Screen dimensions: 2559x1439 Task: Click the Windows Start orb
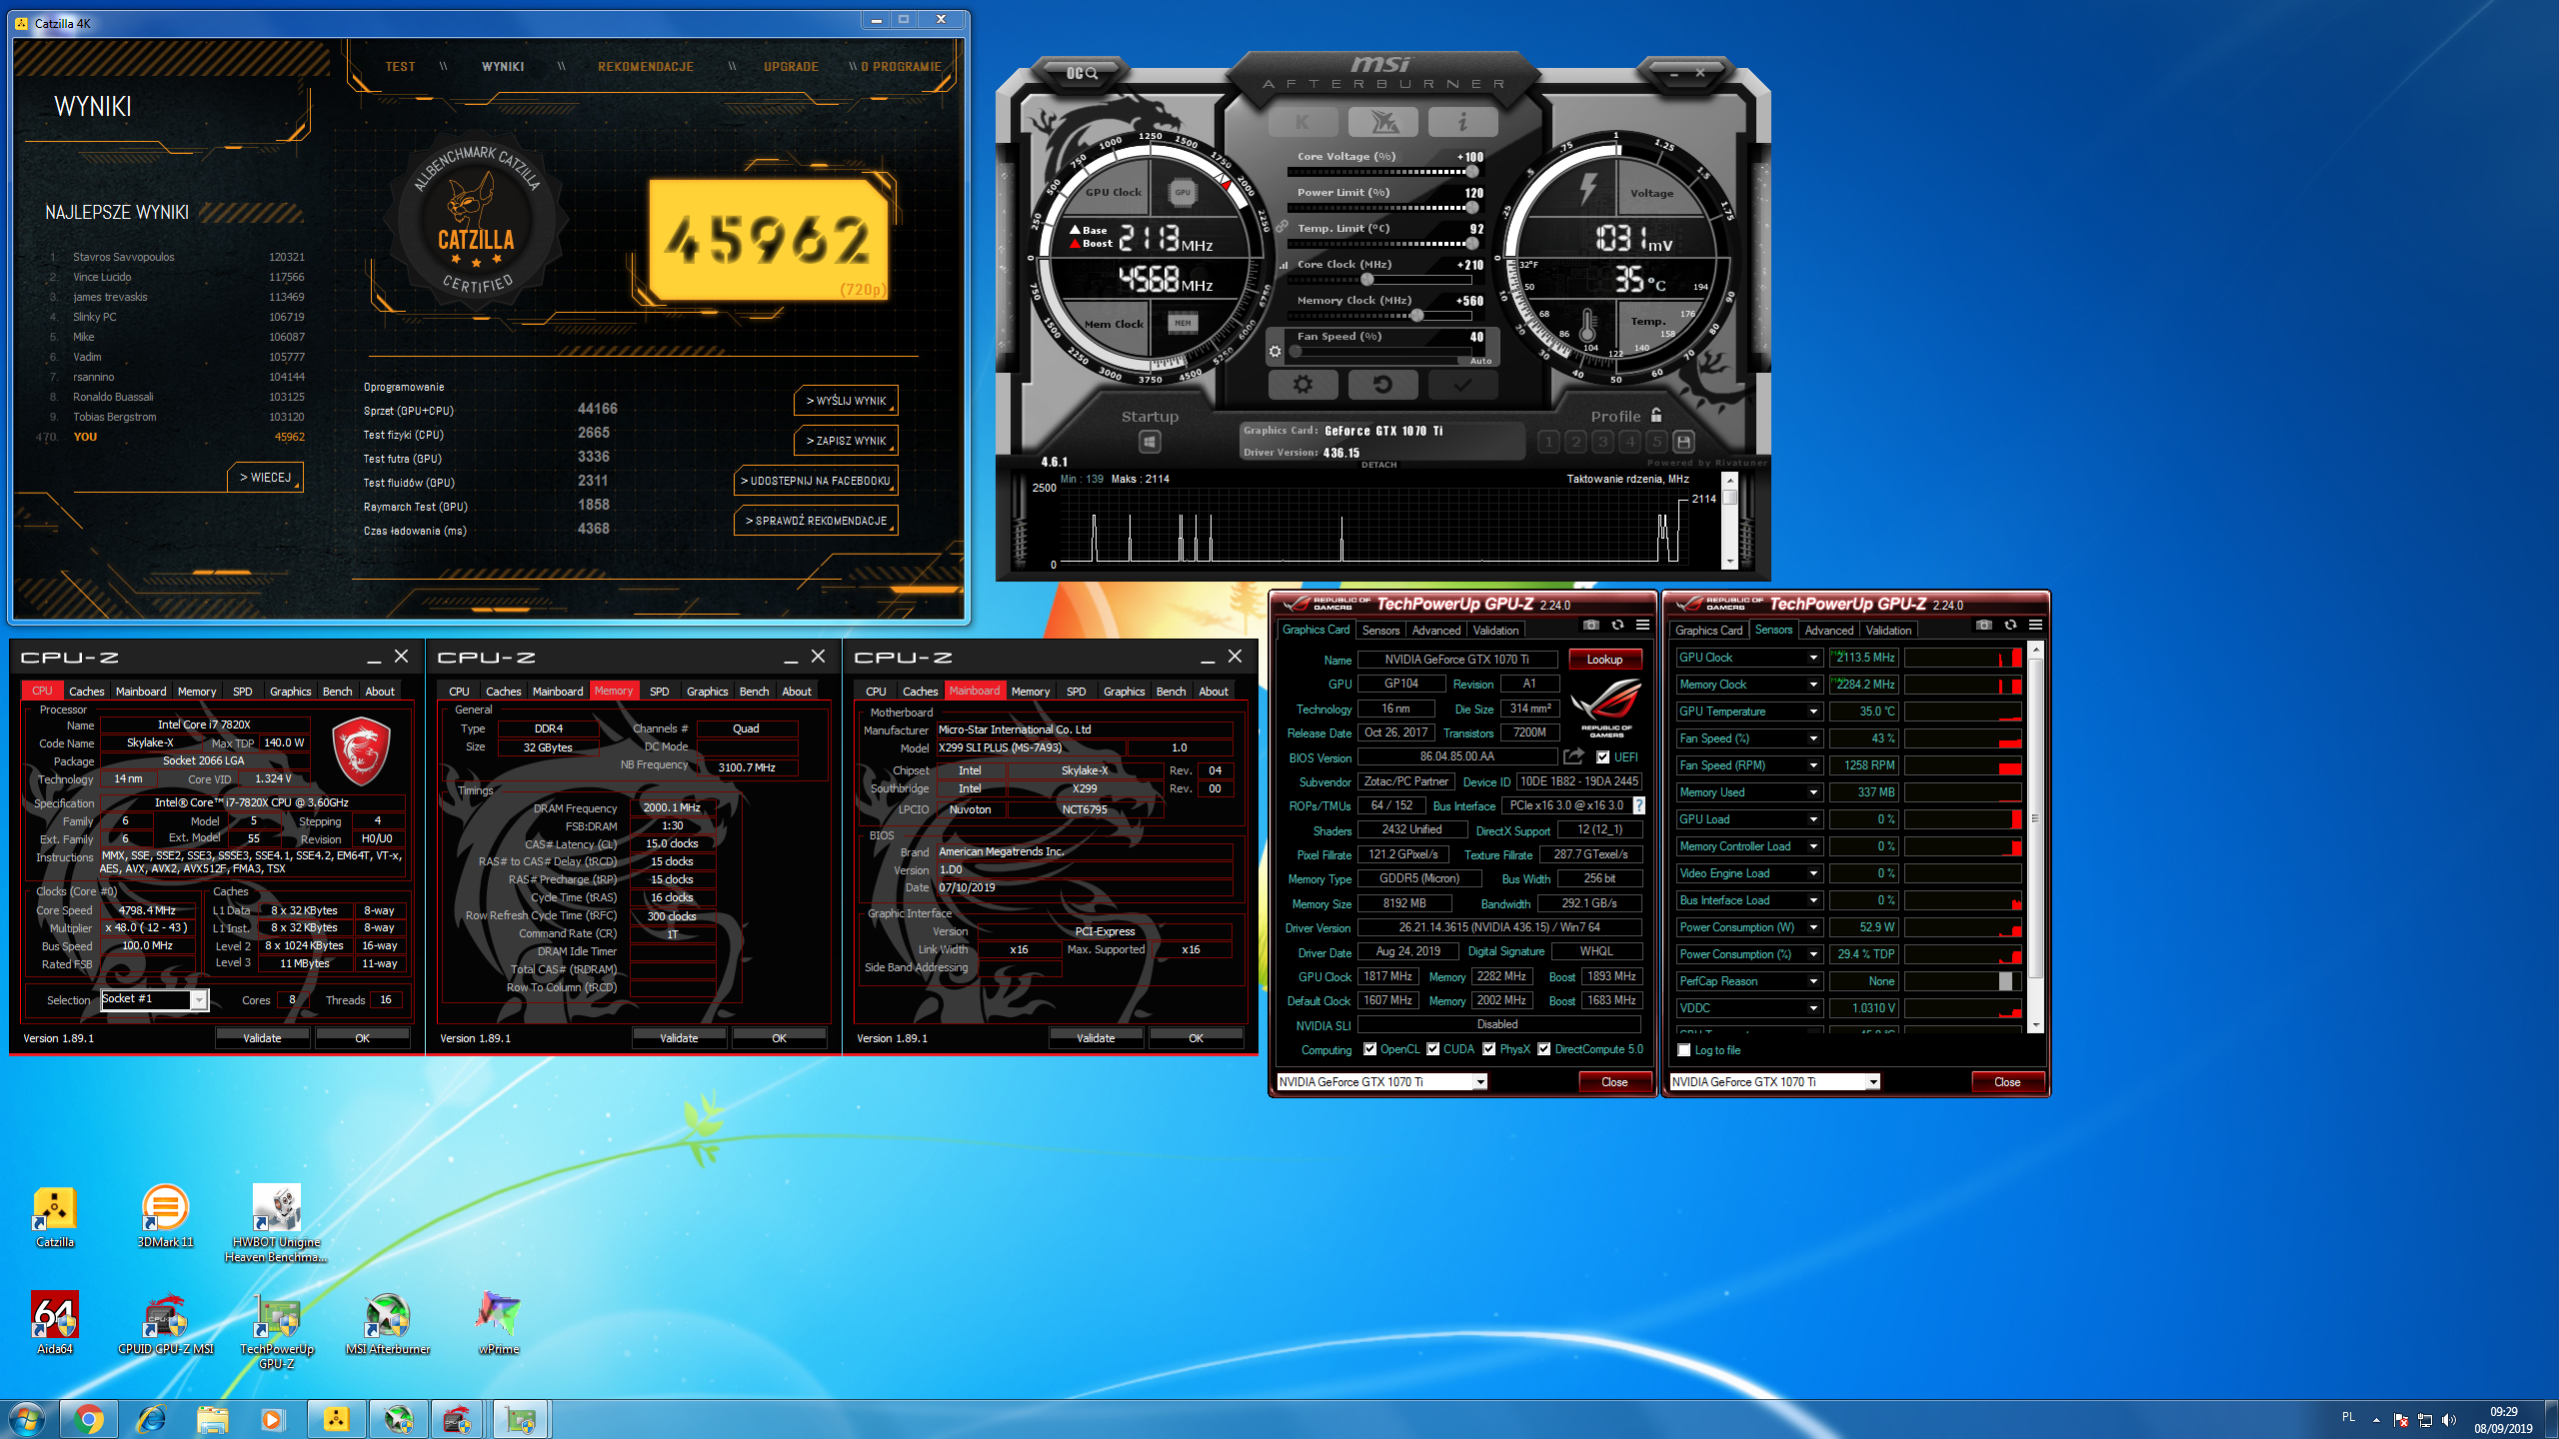27,1419
